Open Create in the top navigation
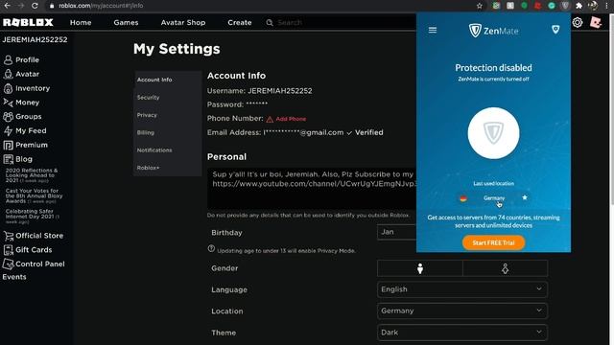Screen dimensions: 614x345 tap(240, 23)
